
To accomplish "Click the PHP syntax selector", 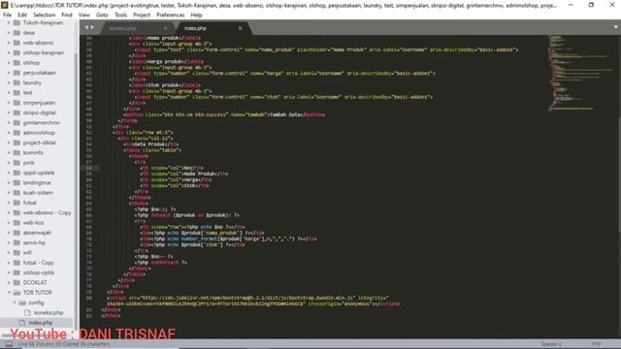I will tap(597, 344).
